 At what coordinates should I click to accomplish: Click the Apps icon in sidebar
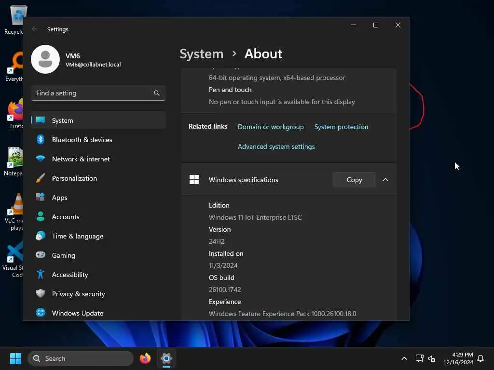pos(41,197)
